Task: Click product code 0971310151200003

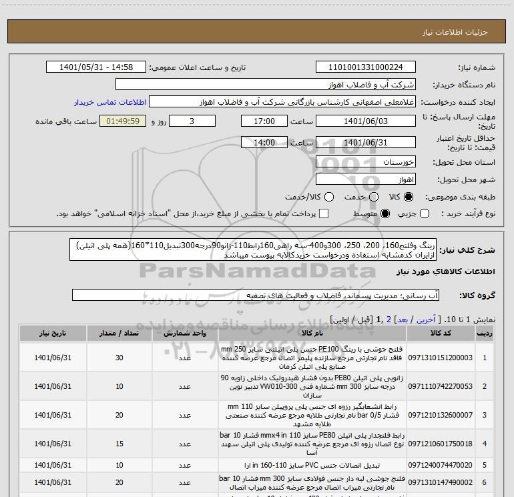Action: 441,358
